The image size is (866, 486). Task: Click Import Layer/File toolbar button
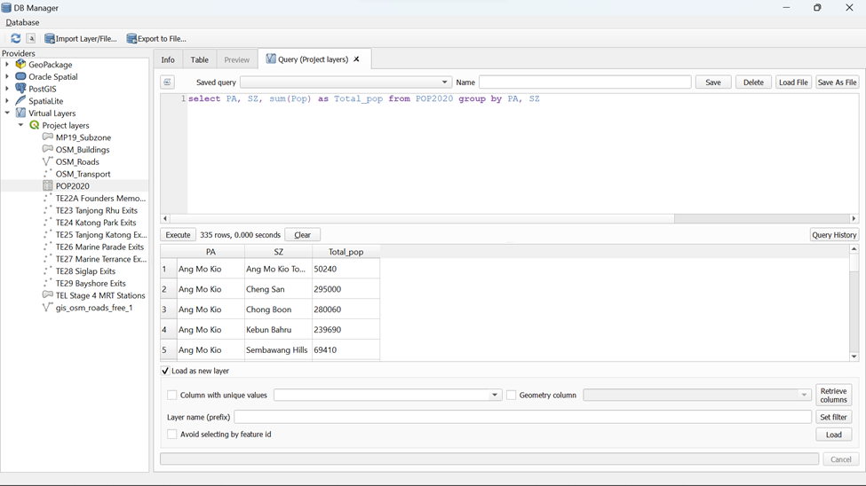coord(81,39)
